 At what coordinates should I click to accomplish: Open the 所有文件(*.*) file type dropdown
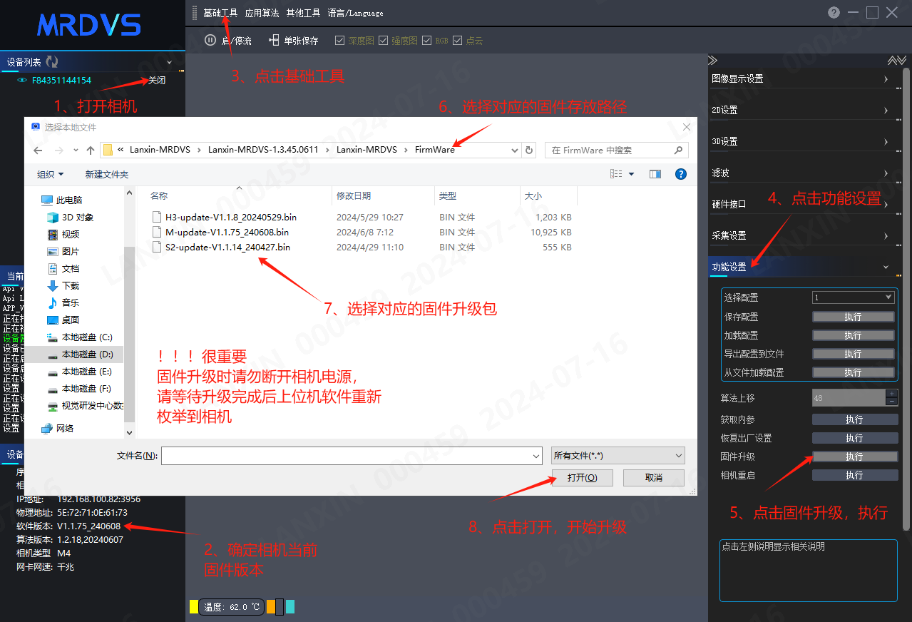(618, 456)
